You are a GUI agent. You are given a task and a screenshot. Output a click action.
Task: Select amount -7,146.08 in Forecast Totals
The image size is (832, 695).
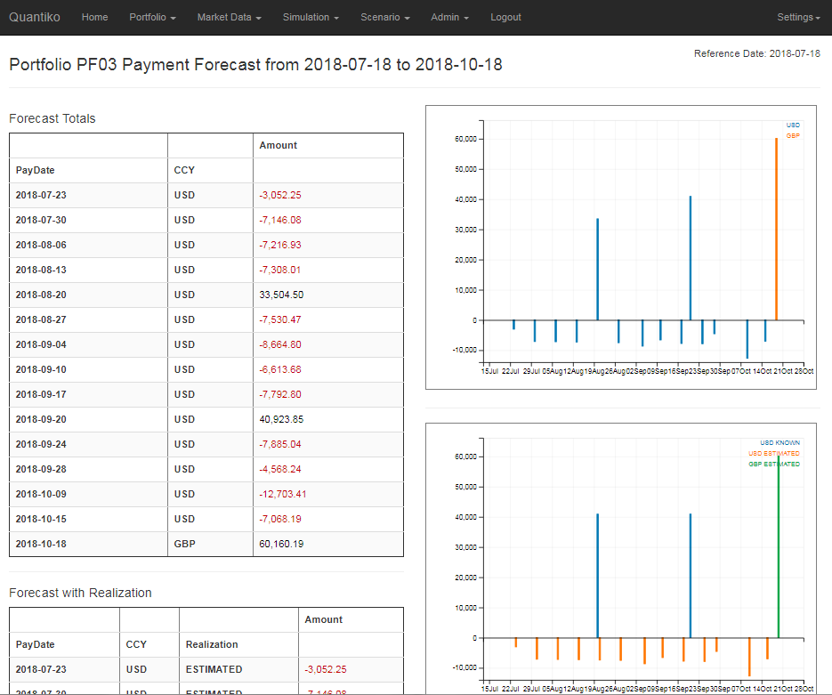280,220
